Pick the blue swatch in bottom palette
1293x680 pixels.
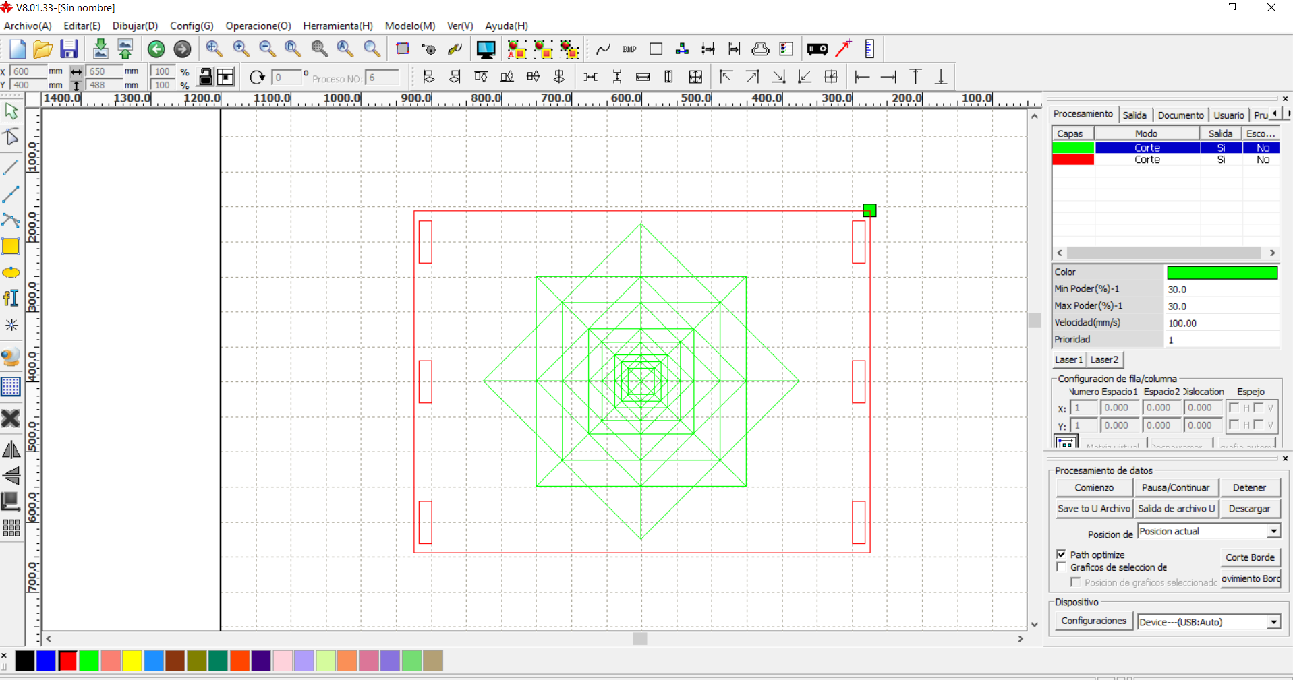[46, 661]
